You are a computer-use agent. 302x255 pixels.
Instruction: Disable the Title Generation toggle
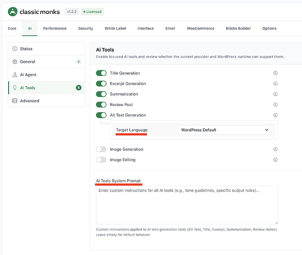pos(101,73)
